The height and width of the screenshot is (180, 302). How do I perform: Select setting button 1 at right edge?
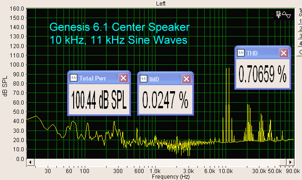(300, 21)
